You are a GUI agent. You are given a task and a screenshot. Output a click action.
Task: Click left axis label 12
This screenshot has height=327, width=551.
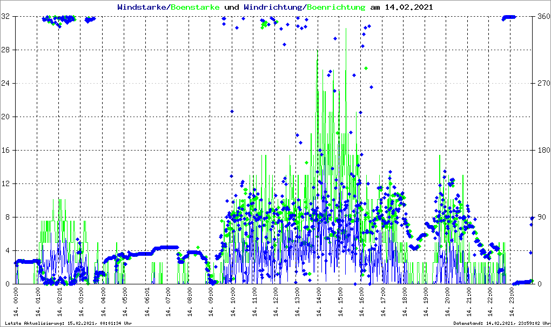[x=5, y=183]
